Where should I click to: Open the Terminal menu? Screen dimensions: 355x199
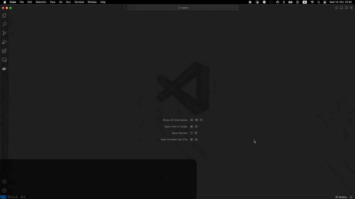coord(79,2)
